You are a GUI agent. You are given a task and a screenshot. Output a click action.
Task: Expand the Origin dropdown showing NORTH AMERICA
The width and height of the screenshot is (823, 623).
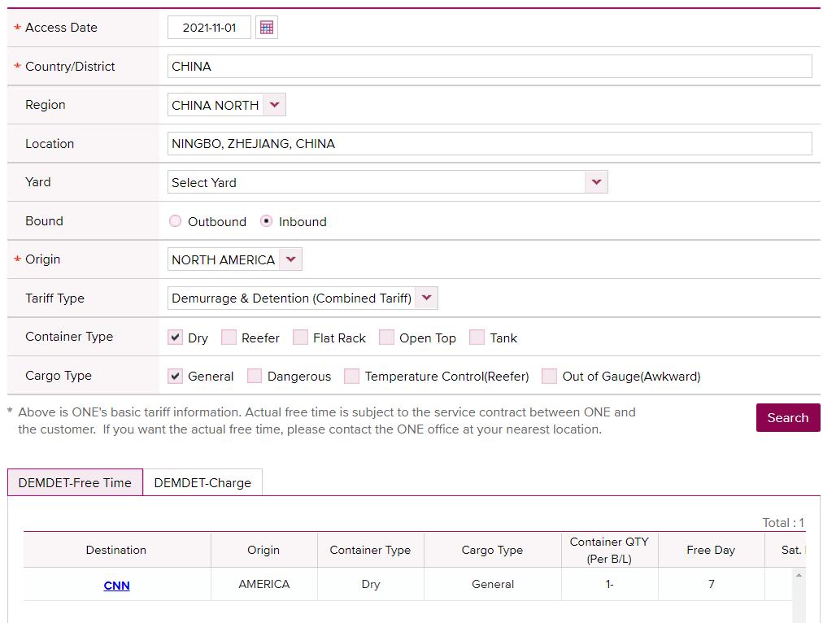point(291,259)
